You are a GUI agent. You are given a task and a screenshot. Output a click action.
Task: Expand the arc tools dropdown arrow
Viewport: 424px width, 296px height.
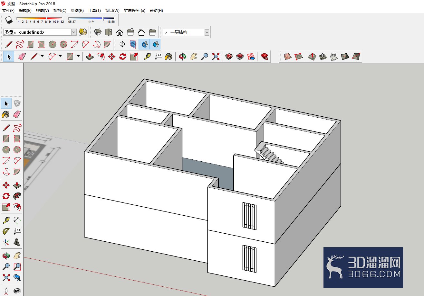click(x=60, y=56)
